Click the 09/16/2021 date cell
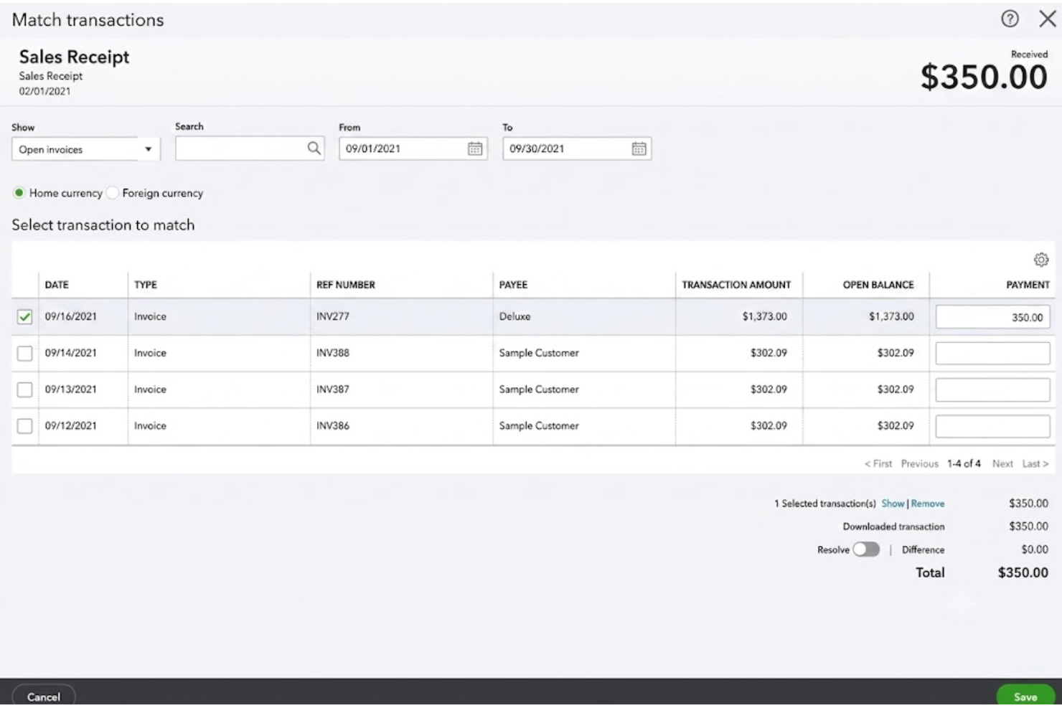Viewport: 1062px width, 708px height. [x=70, y=316]
